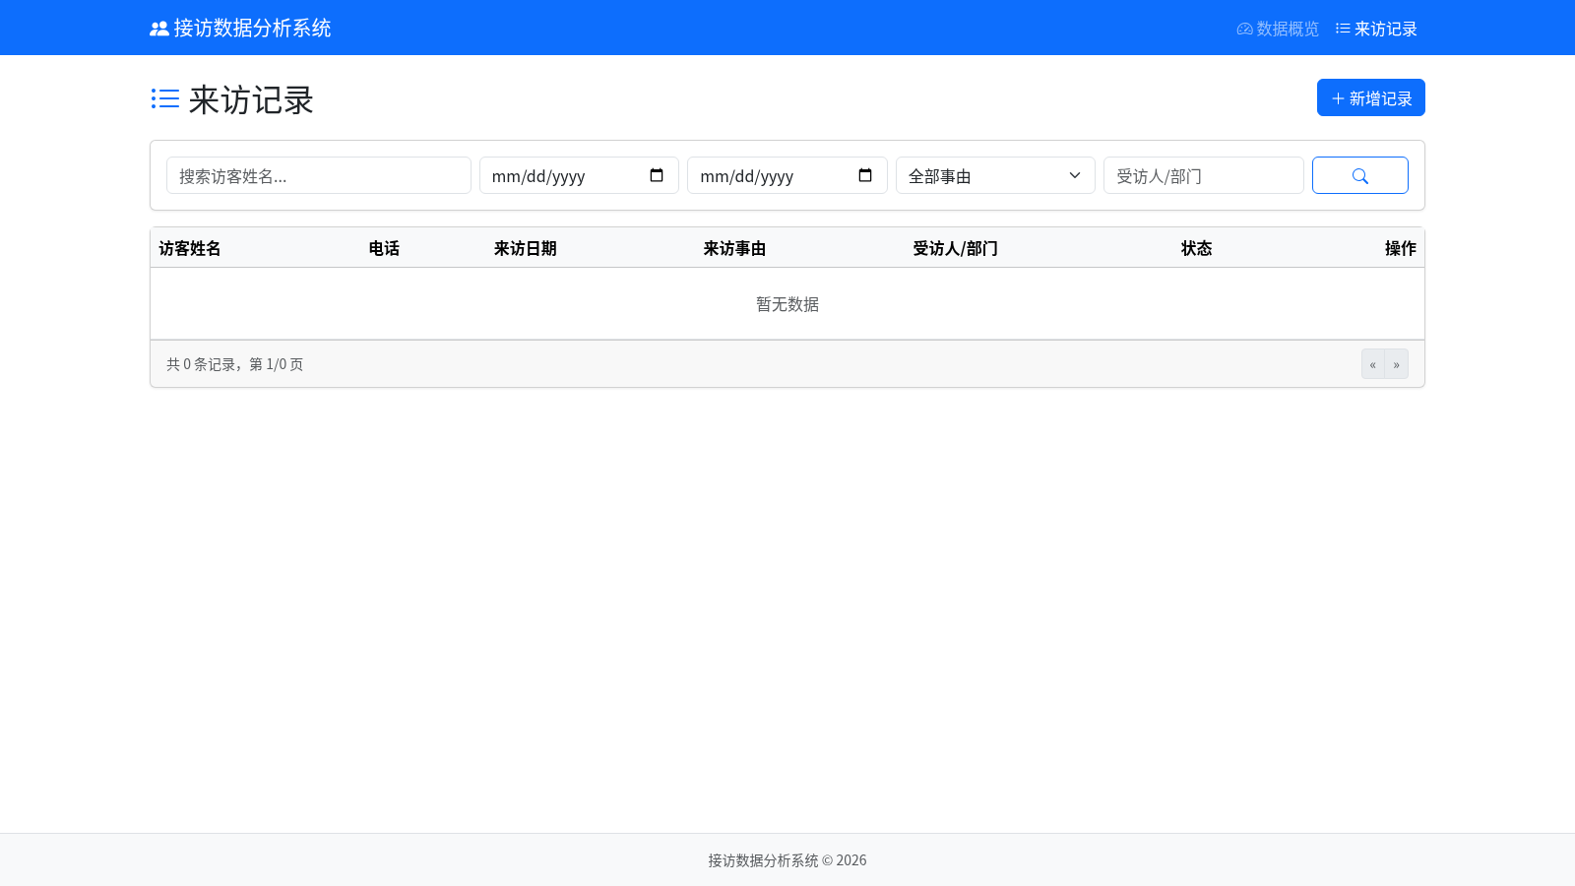Click the 来访日期 column header
Screen dimensions: 1575x886
(x=526, y=248)
